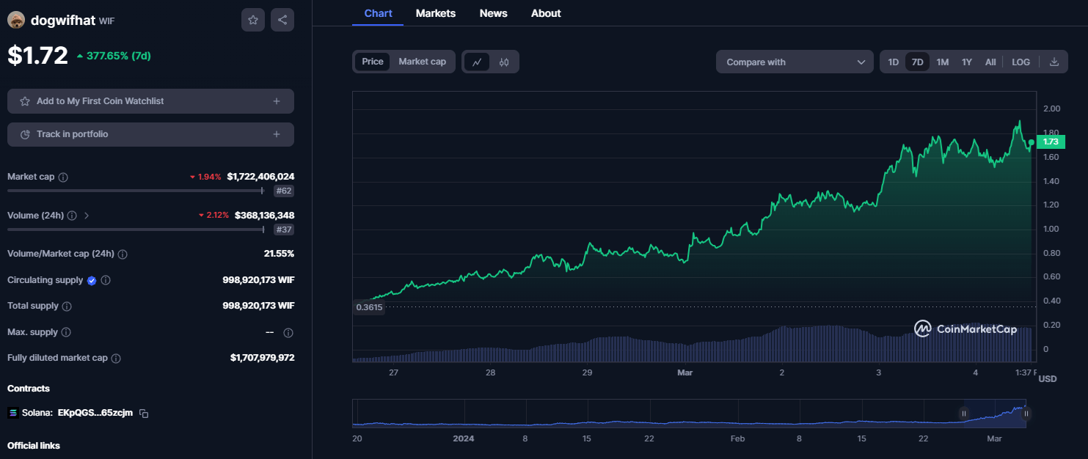Screen dimensions: 1088x459
Task: Switch to line chart view icon
Action: tap(477, 62)
